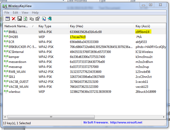The width and height of the screenshot is (170, 130).
Task: Click ascii key ICS1Wireless
Action: pyautogui.click(x=144, y=52)
